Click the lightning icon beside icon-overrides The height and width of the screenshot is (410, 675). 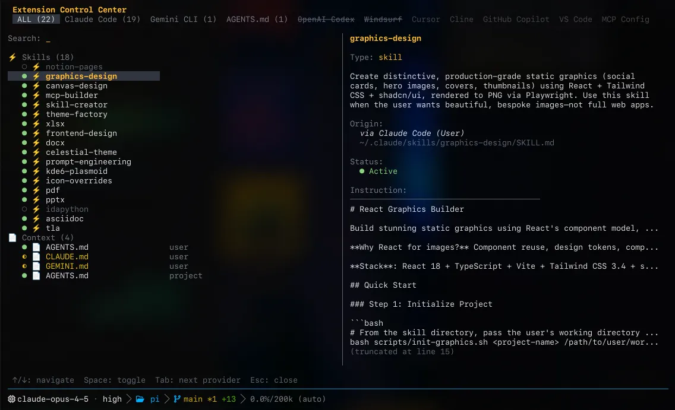[37, 180]
